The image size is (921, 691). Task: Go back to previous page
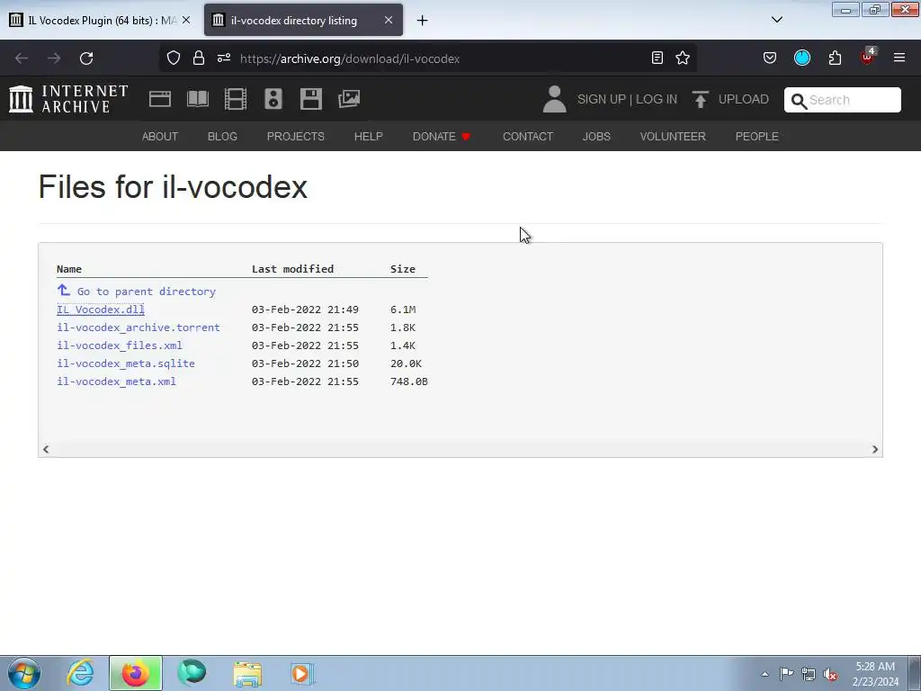tap(22, 58)
